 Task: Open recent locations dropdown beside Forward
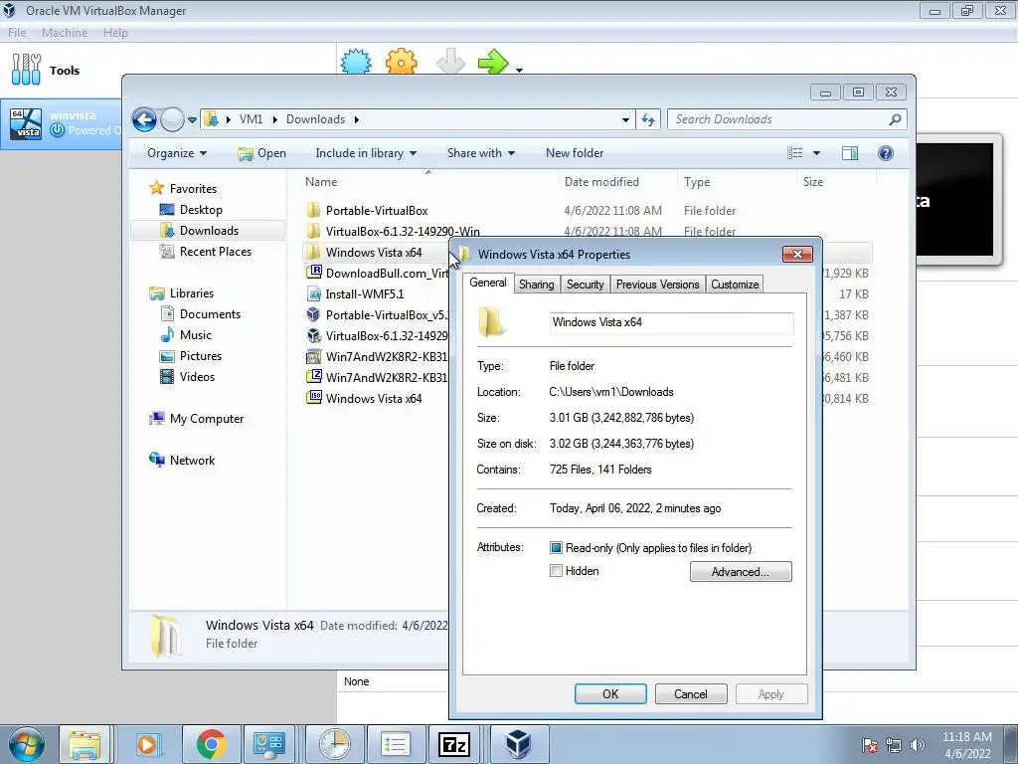(192, 120)
